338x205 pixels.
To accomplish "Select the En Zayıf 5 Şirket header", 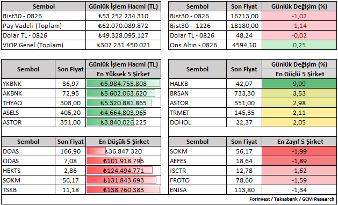I will pyautogui.click(x=299, y=142).
